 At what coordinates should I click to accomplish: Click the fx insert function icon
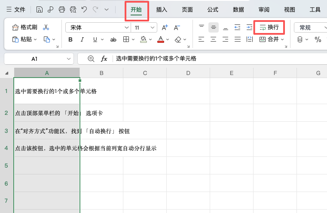point(104,59)
